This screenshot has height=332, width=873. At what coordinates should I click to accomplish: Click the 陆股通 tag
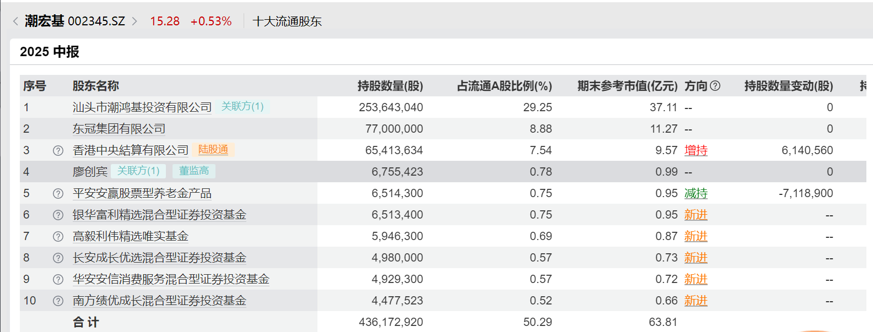click(213, 150)
